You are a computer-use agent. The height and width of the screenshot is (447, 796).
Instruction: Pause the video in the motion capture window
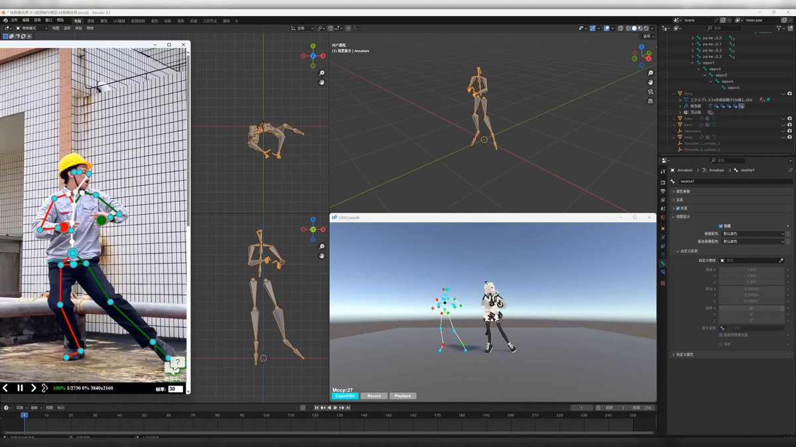pos(20,388)
